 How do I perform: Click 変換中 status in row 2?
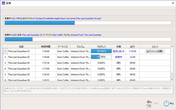tap(119, 57)
